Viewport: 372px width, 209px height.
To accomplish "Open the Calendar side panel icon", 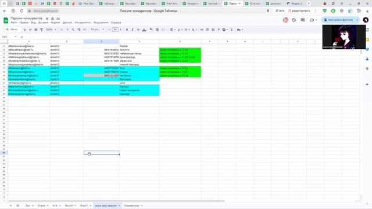I will [367, 30].
